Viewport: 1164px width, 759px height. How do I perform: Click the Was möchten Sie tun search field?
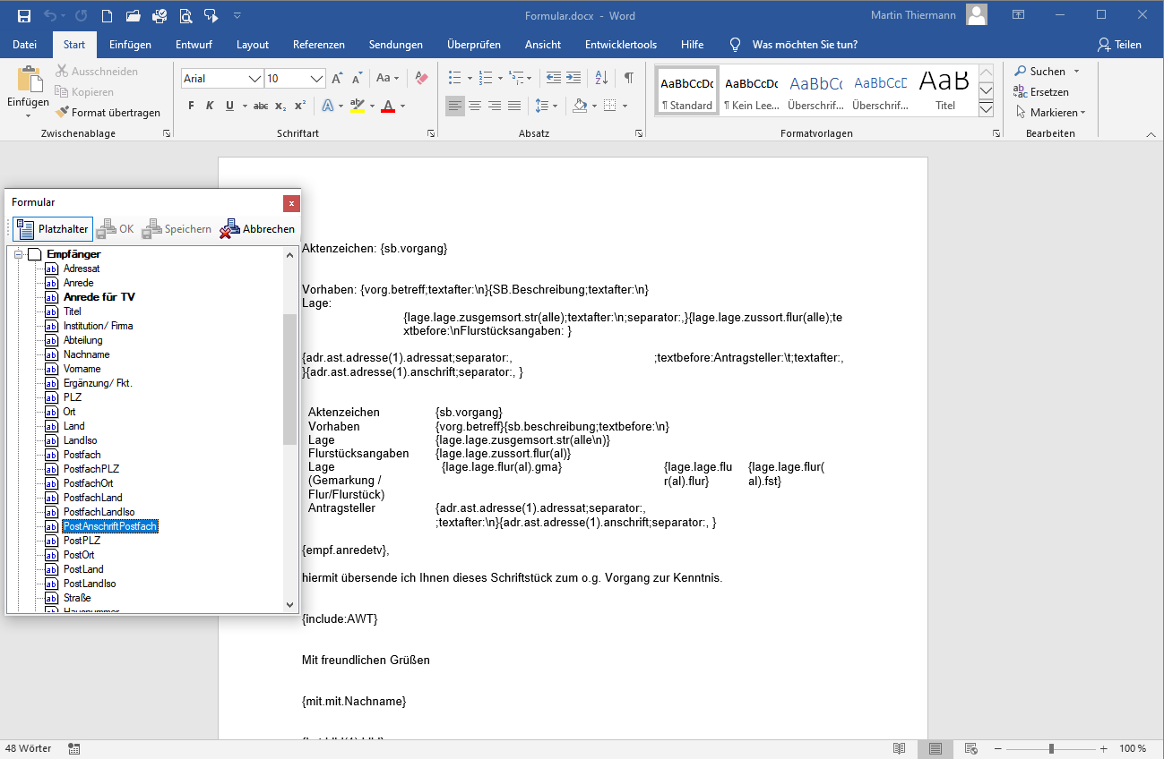pos(805,45)
